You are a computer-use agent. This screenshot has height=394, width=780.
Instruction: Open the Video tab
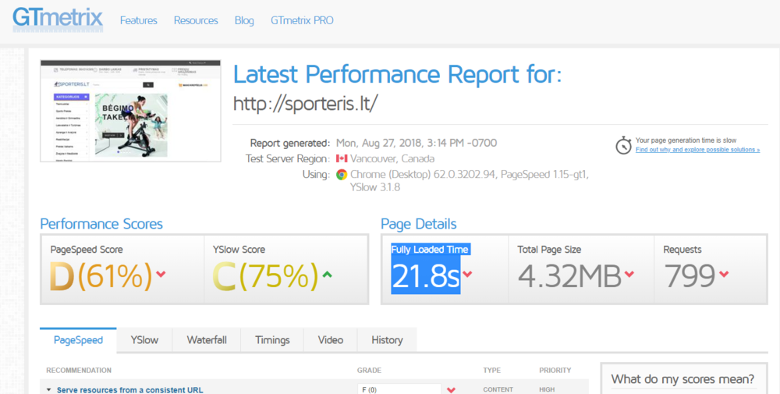point(330,340)
